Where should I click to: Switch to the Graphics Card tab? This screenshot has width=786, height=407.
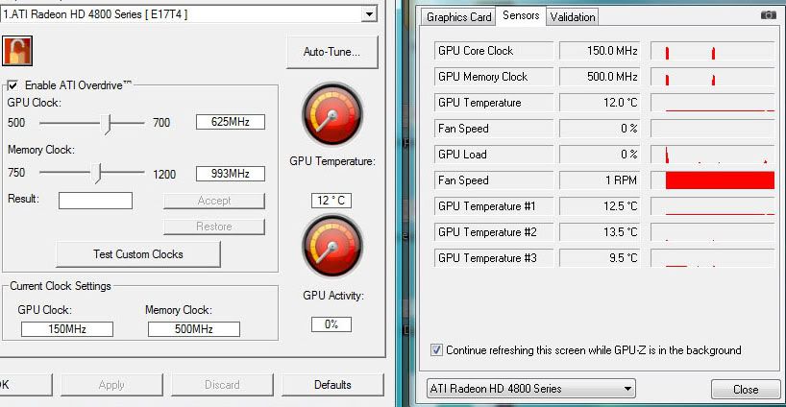click(458, 17)
